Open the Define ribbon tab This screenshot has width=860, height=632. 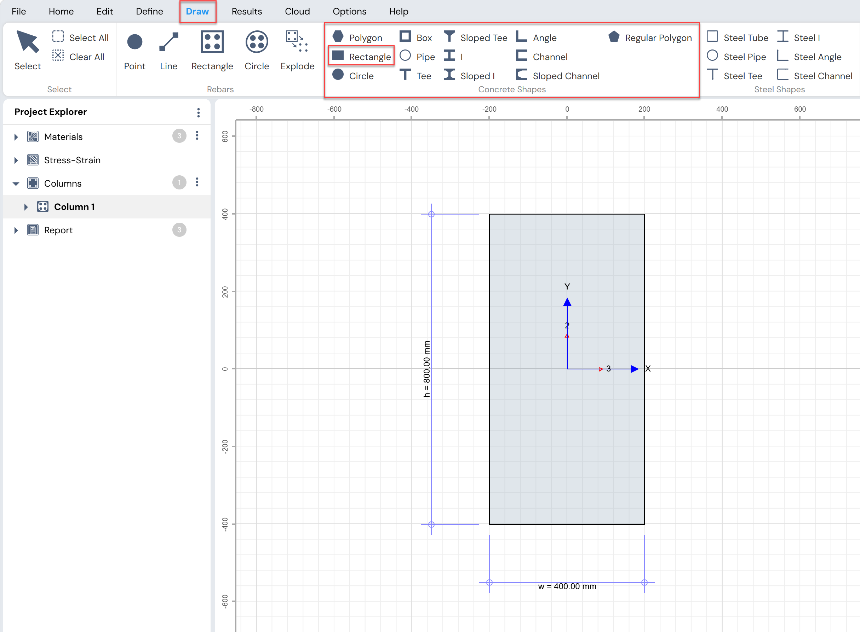[x=149, y=11]
